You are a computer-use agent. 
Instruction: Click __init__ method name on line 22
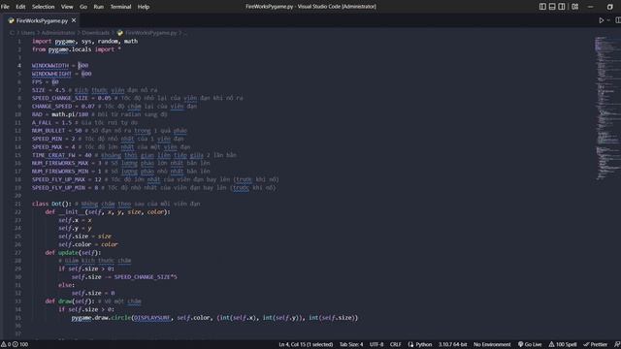click(71, 212)
